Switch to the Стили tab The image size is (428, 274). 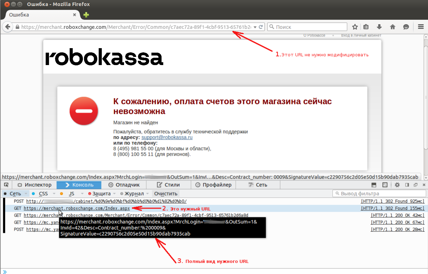pyautogui.click(x=168, y=185)
